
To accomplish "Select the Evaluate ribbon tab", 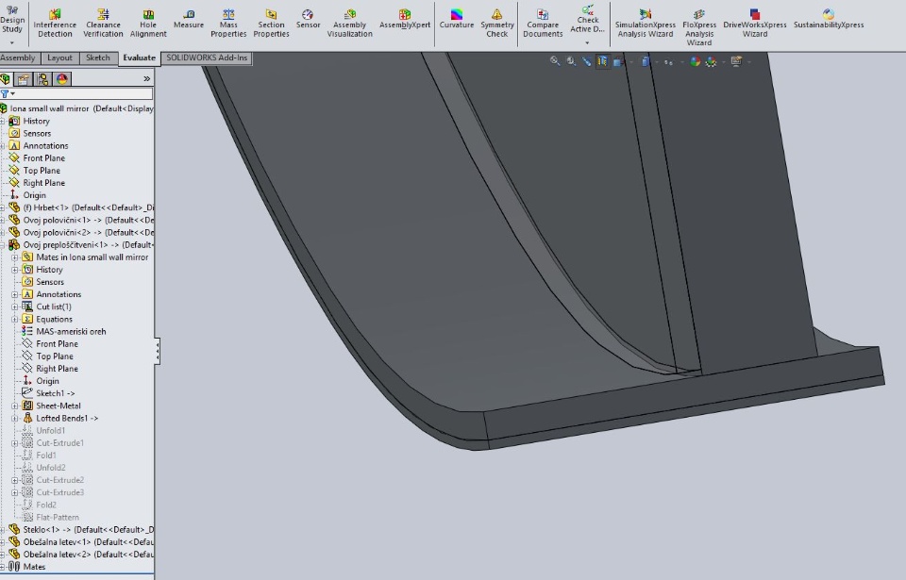I will (x=140, y=58).
